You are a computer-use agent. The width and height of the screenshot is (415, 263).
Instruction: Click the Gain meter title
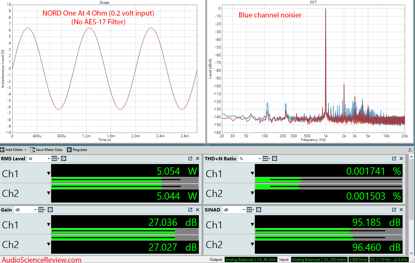tap(6, 210)
